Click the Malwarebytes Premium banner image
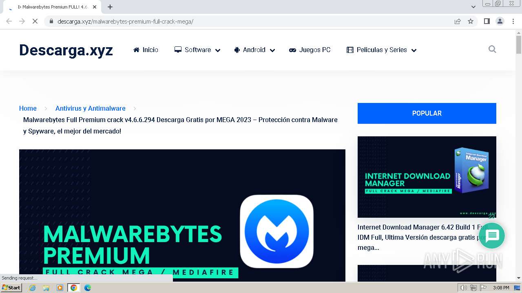 point(182,215)
